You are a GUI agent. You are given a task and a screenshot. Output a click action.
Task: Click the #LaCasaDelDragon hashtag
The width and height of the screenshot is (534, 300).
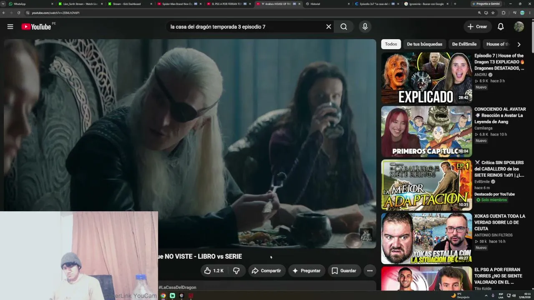click(177, 287)
